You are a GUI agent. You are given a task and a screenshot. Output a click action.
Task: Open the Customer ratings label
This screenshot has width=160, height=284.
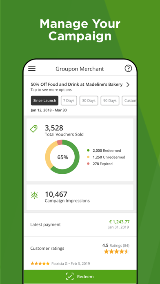pyautogui.click(x=47, y=248)
